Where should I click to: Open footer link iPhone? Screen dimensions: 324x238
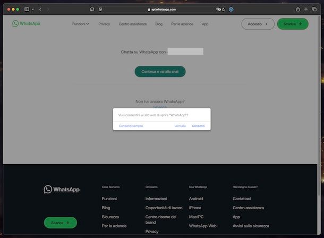(195, 208)
